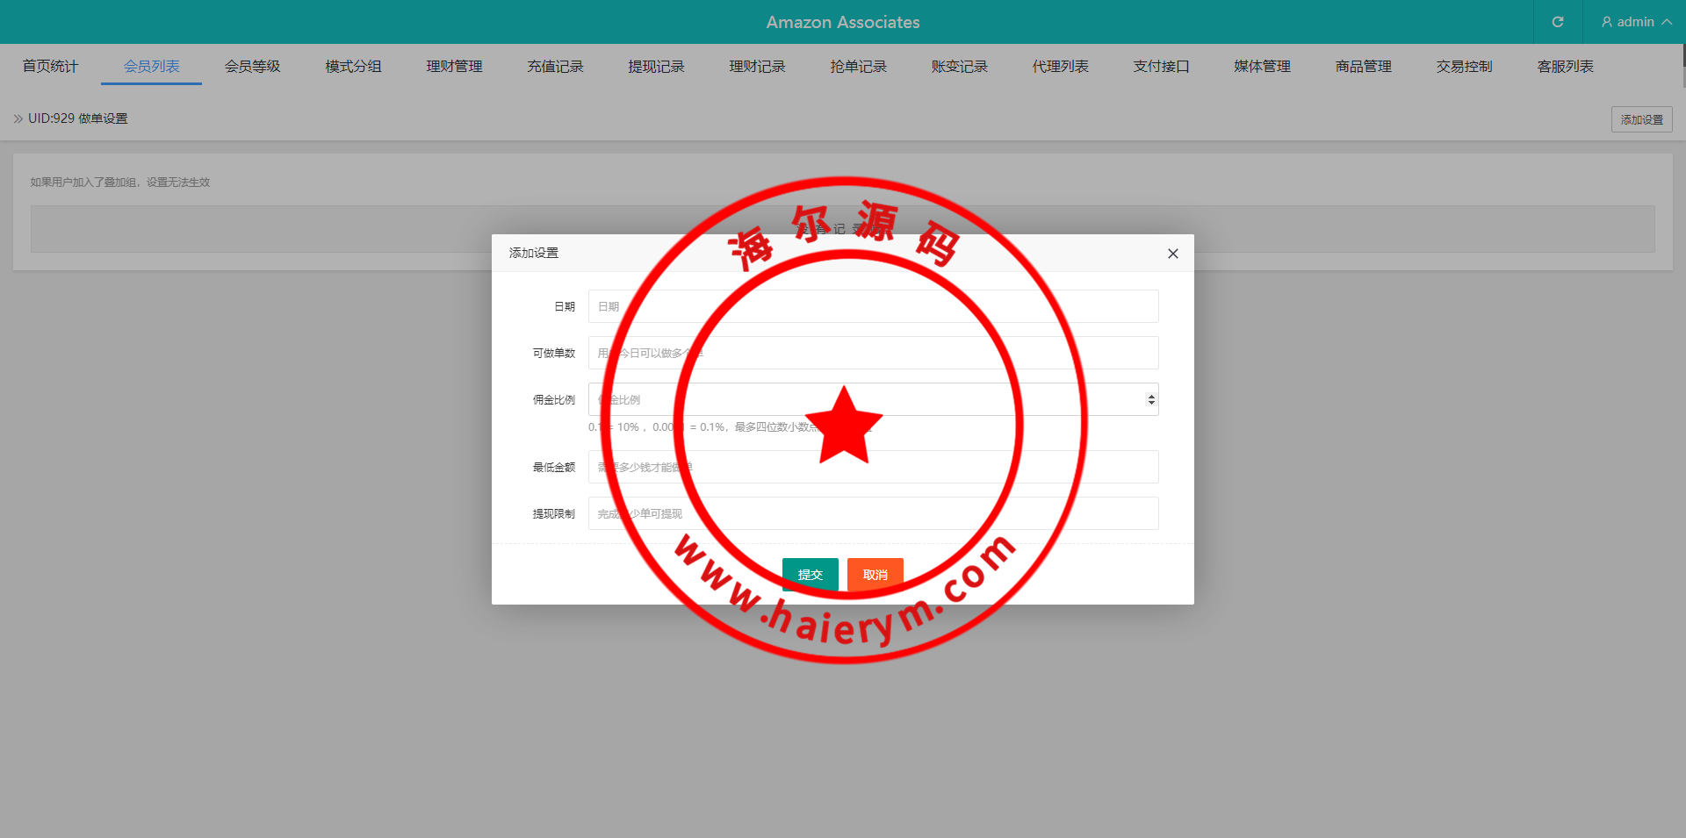Click the 提交 submit button
The image size is (1686, 838).
point(810,575)
